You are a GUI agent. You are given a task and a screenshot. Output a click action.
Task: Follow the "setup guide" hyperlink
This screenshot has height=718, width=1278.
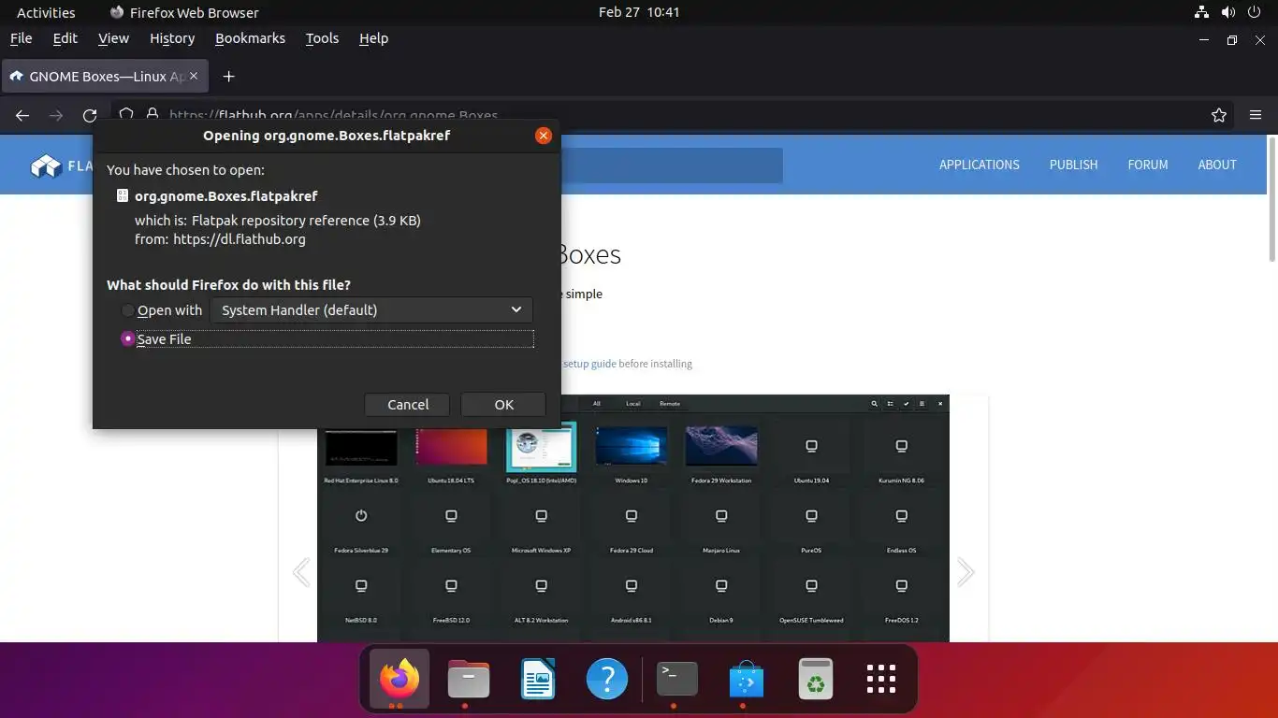[x=589, y=364]
